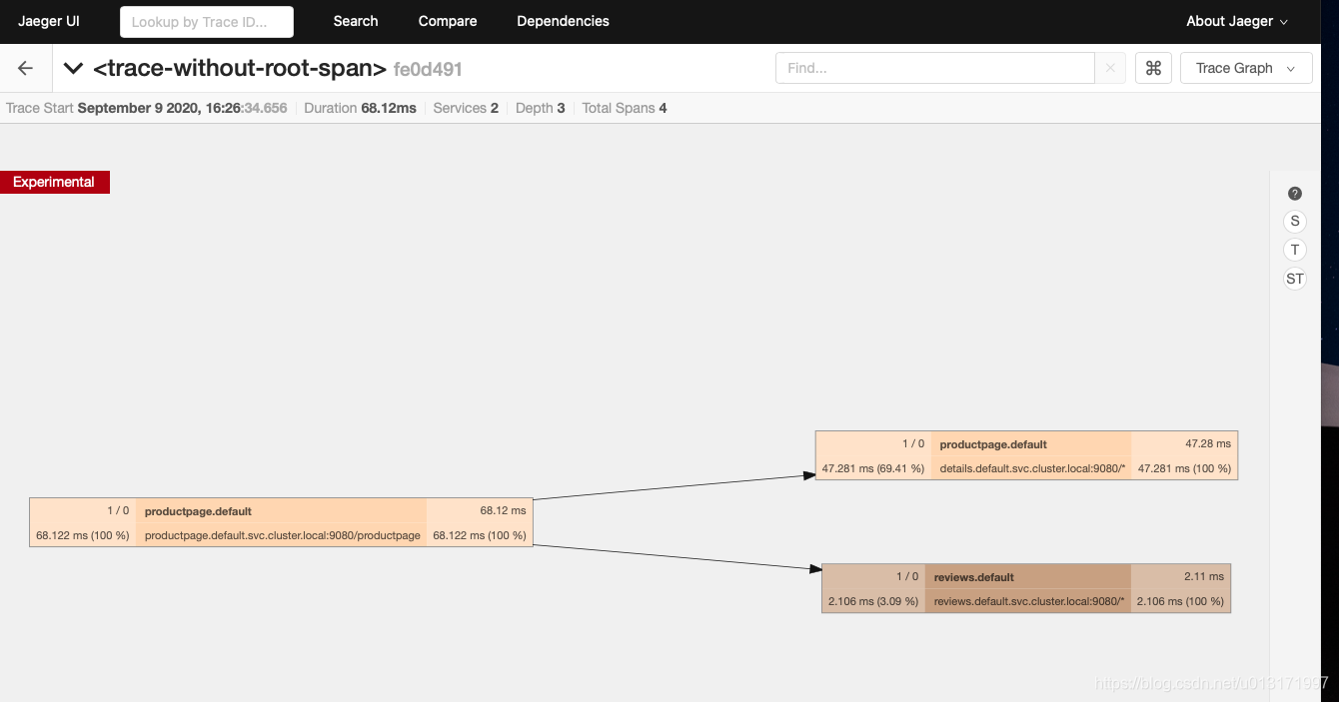
Task: Click the Experimental badge
Action: pyautogui.click(x=55, y=182)
